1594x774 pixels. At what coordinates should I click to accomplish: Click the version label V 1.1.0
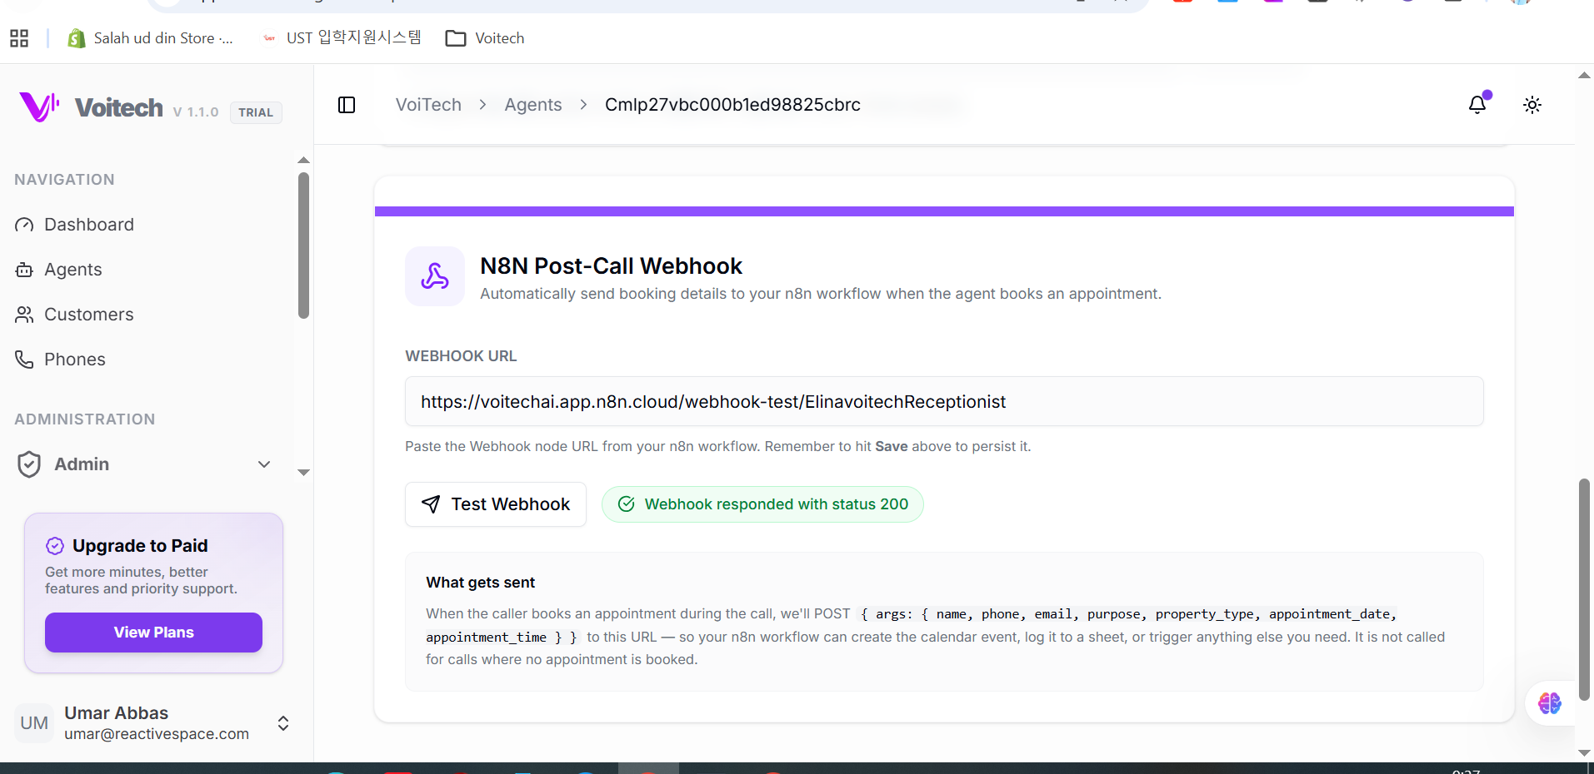point(196,112)
